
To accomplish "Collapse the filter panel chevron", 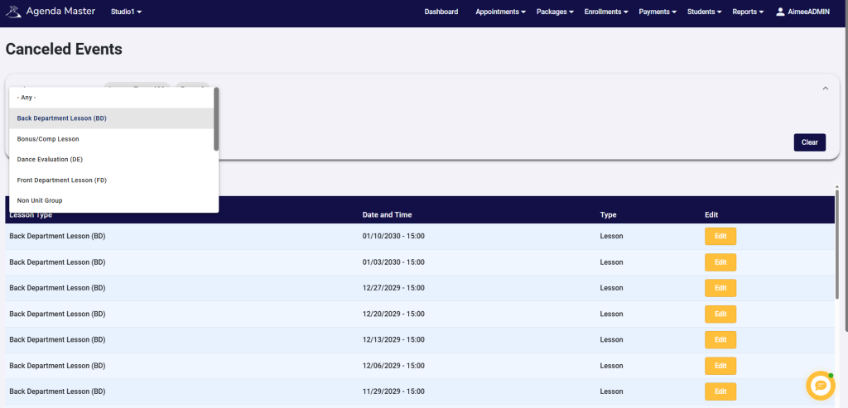I will [825, 89].
